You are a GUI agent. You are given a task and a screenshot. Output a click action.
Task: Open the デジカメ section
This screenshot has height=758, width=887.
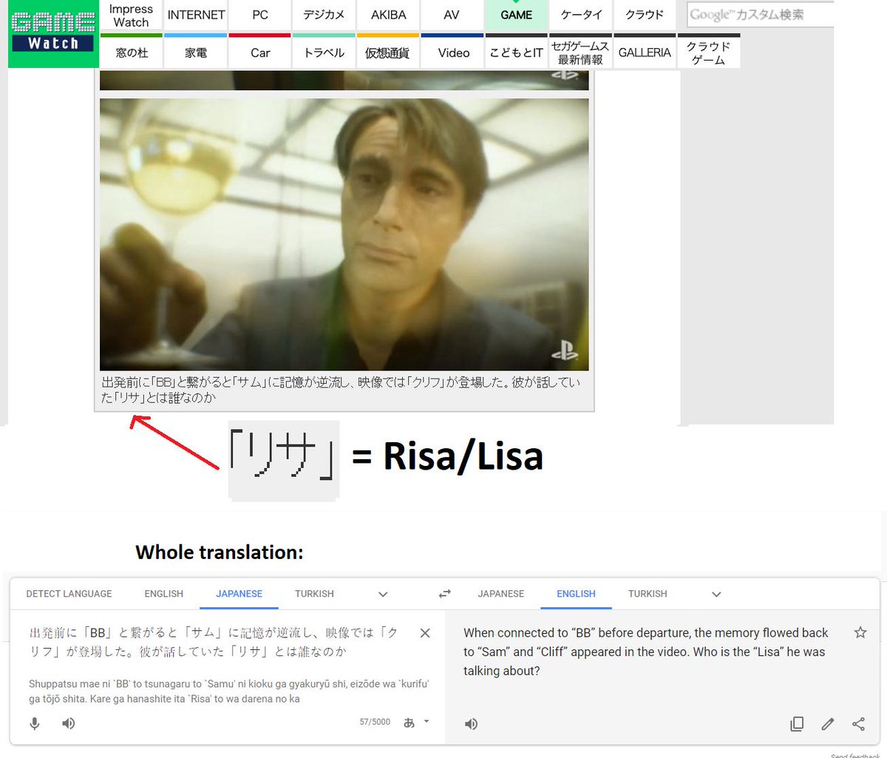[324, 16]
